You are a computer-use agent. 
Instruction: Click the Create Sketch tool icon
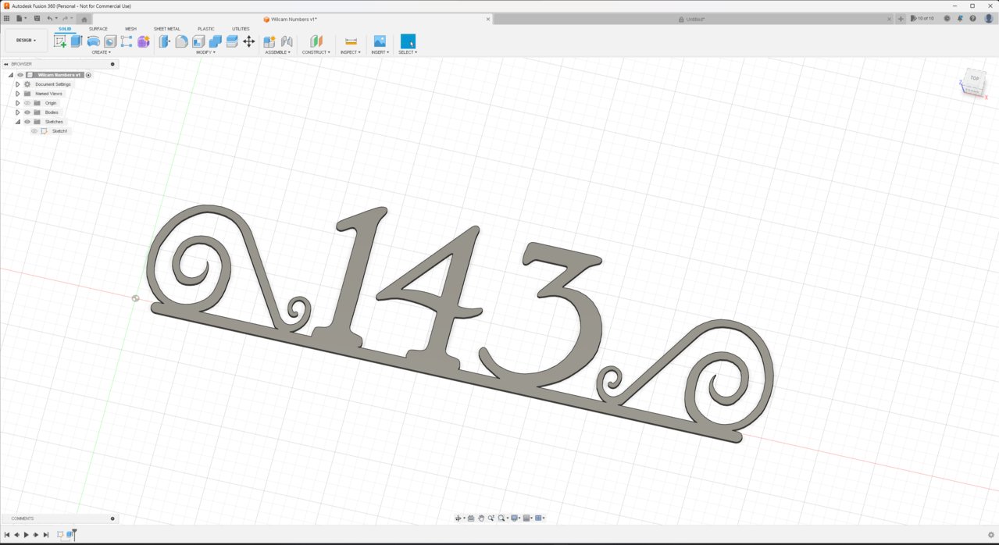60,41
